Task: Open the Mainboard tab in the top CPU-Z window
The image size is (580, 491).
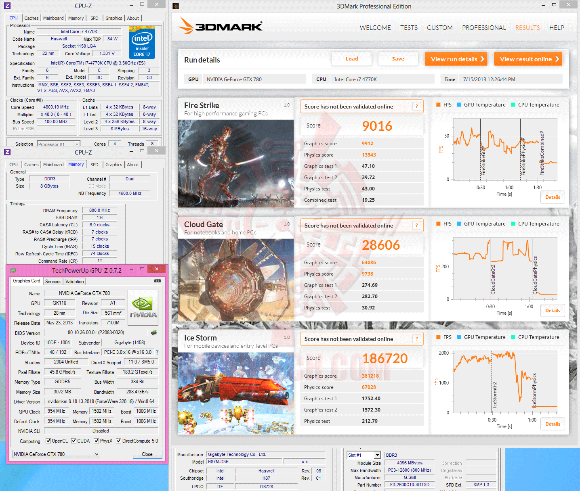Action: [53, 18]
